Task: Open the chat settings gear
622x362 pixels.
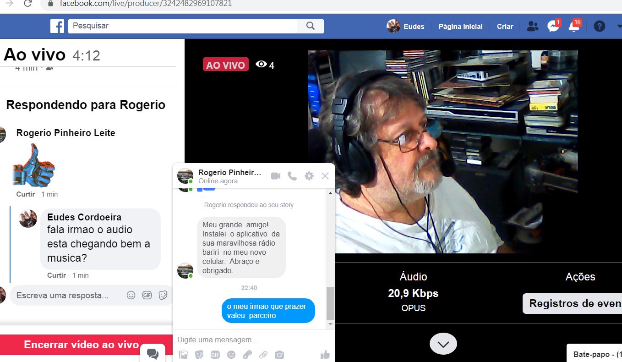Action: (309, 176)
